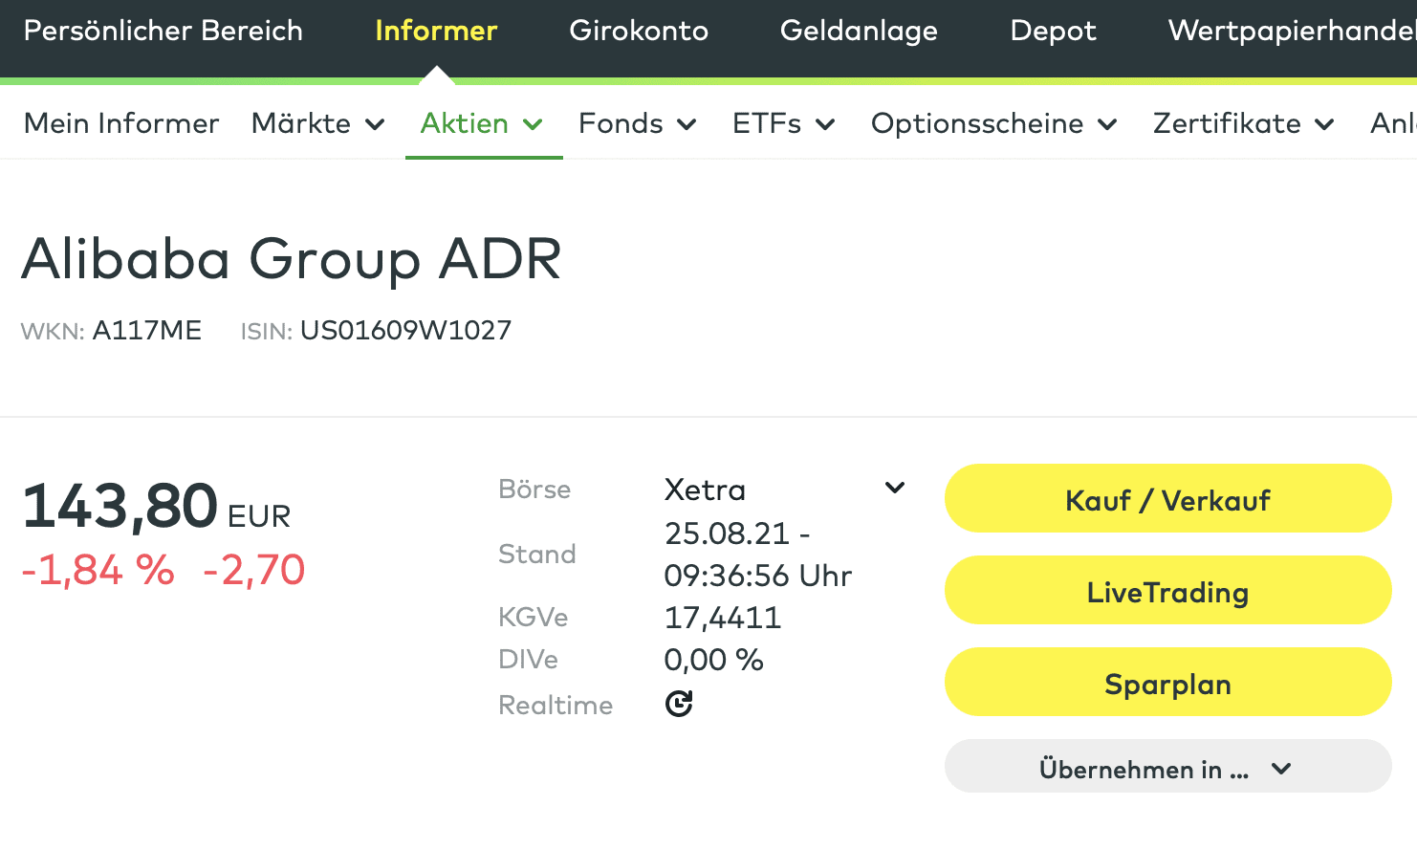The width and height of the screenshot is (1417, 849).
Task: Open LiveTrading
Action: [x=1167, y=591]
